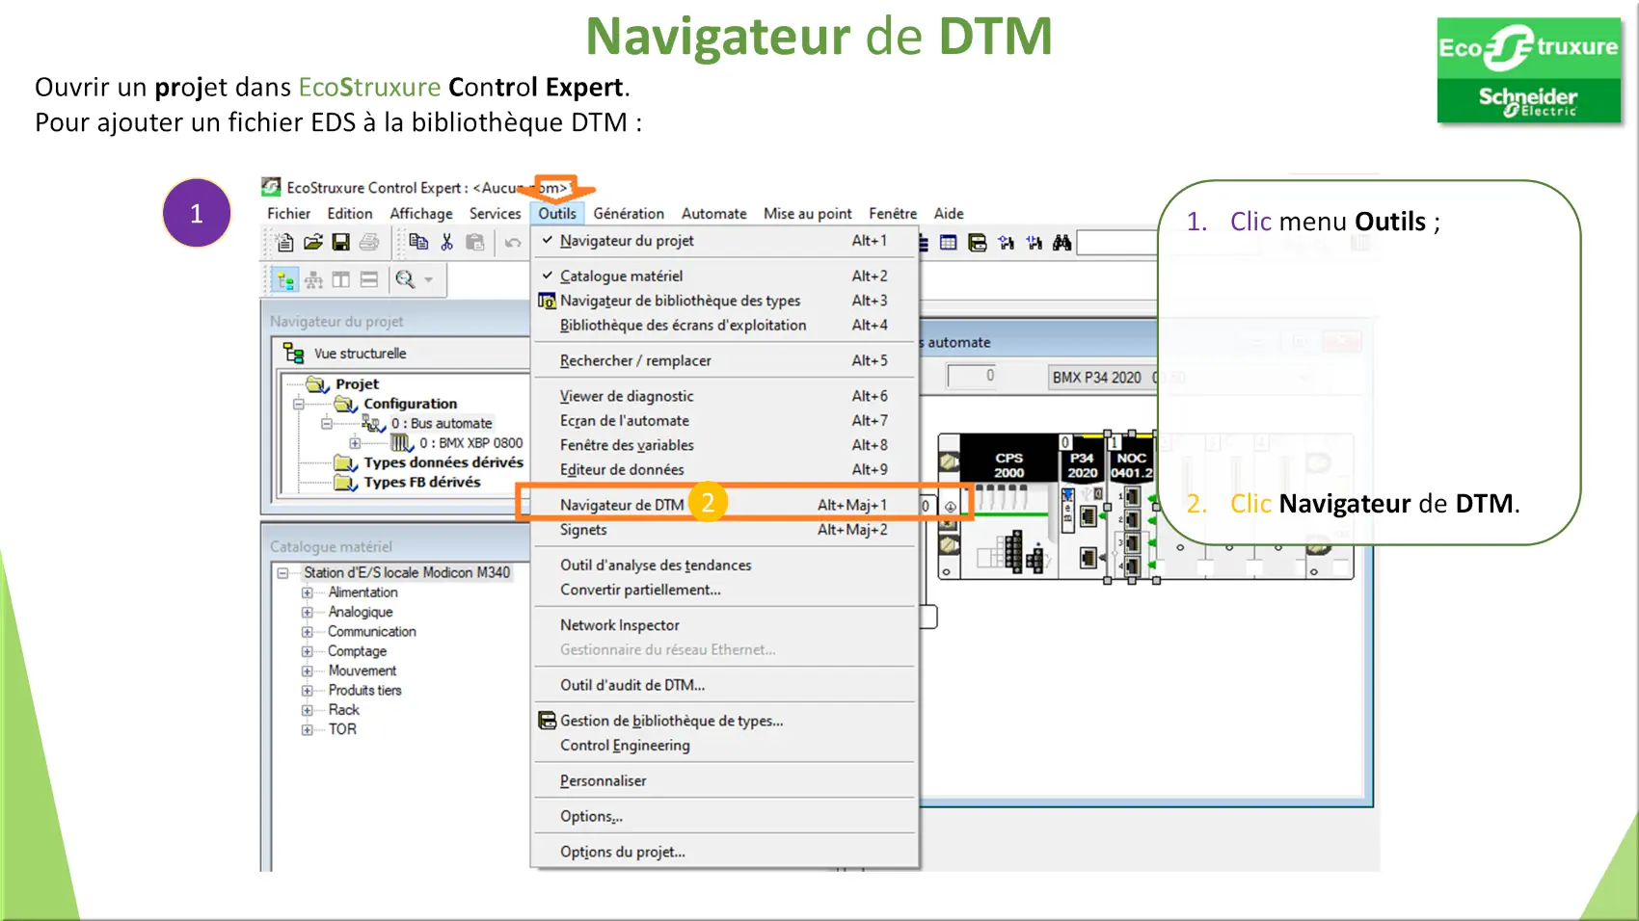Screen dimensions: 1639x921
Task: Open the Aide menu
Action: click(949, 214)
